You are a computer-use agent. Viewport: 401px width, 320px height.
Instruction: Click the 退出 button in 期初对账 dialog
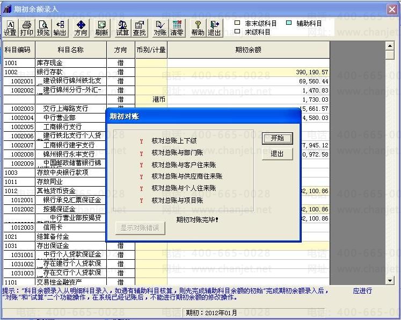point(278,154)
